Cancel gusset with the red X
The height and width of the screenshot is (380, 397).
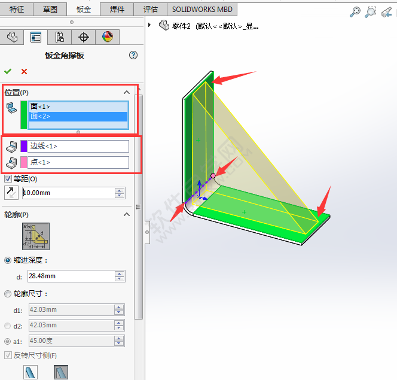[x=24, y=72]
